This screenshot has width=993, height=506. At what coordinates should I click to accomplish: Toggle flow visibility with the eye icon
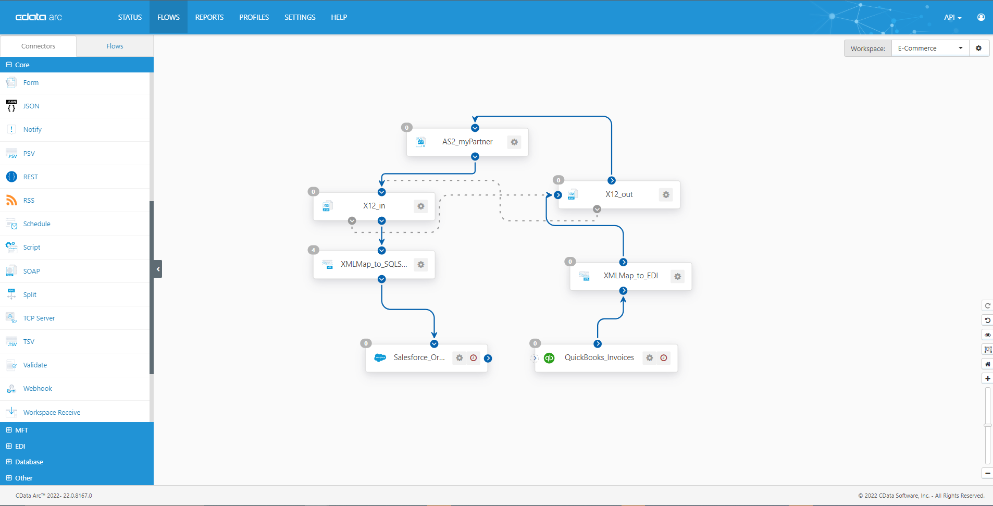[988, 335]
